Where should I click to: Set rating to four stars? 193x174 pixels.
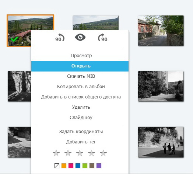pyautogui.click(x=91, y=153)
